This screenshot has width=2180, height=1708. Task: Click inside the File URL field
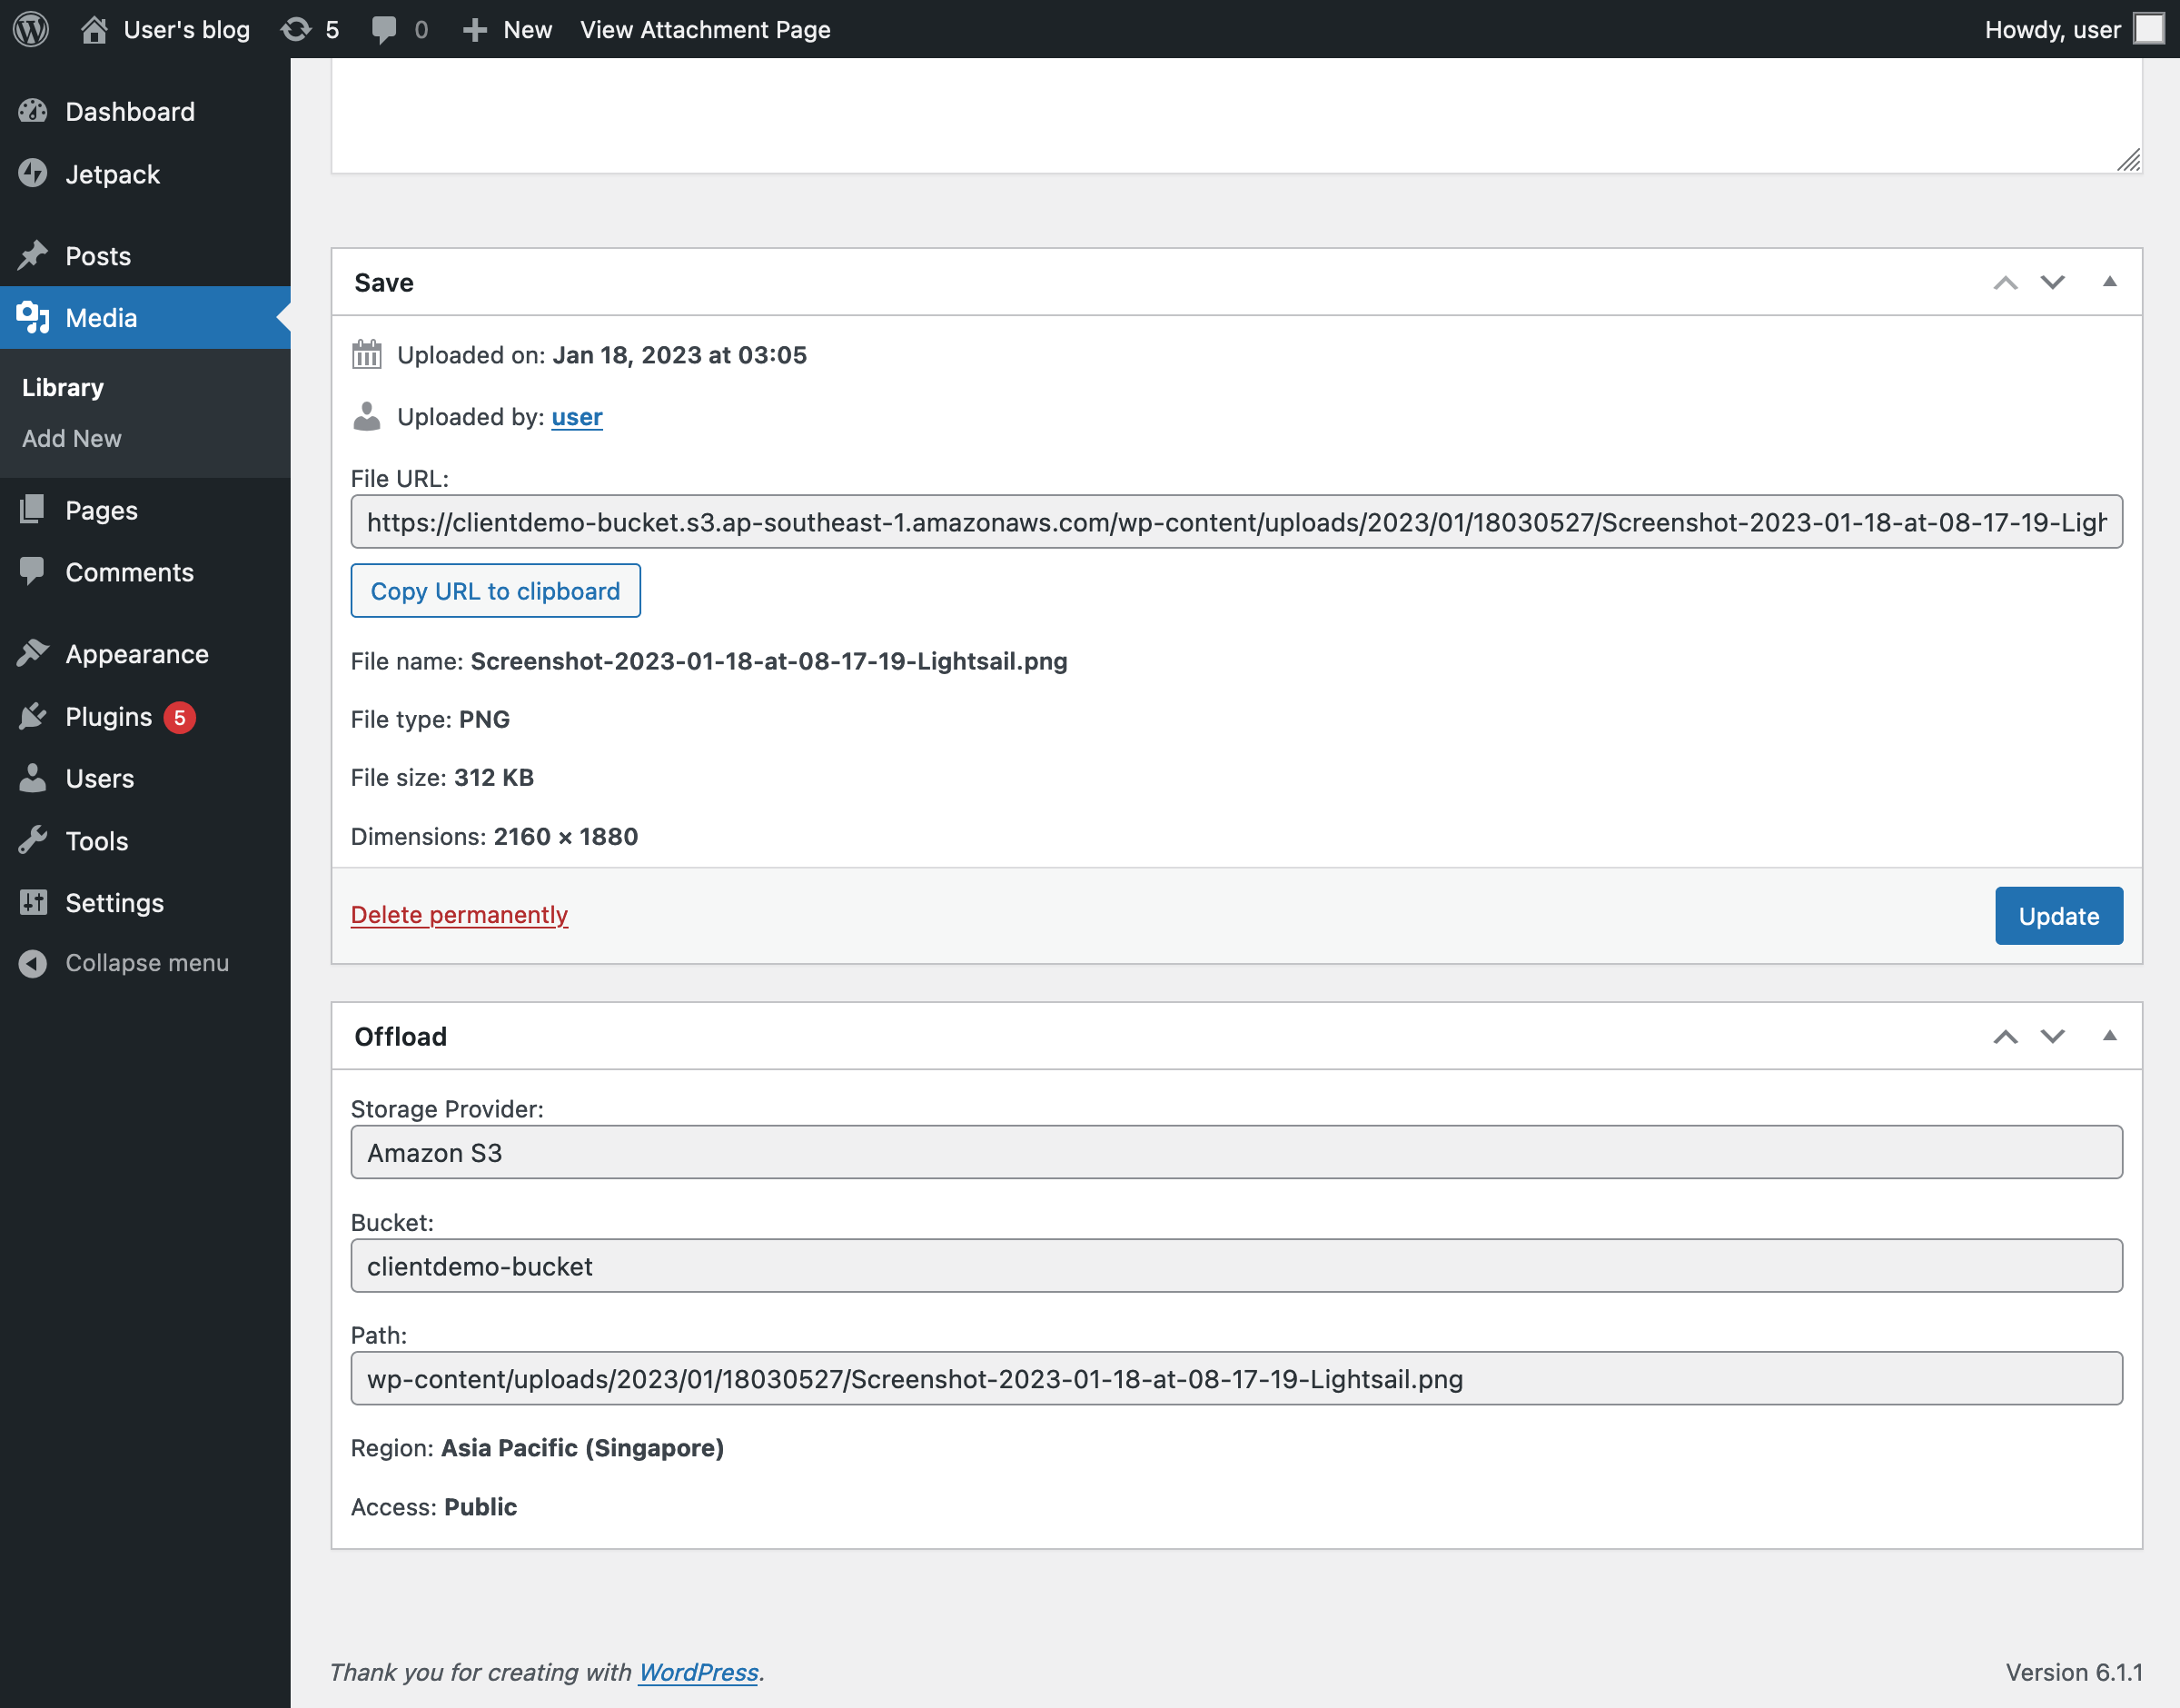tap(1235, 522)
